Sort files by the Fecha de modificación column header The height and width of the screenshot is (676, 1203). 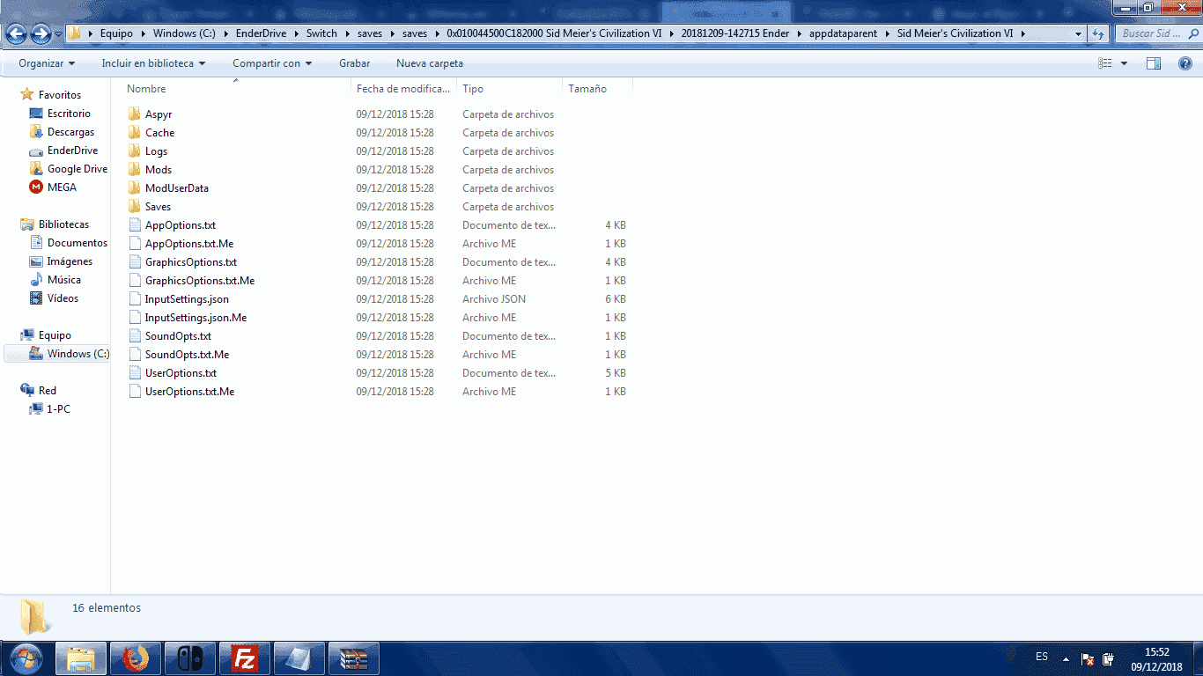403,89
